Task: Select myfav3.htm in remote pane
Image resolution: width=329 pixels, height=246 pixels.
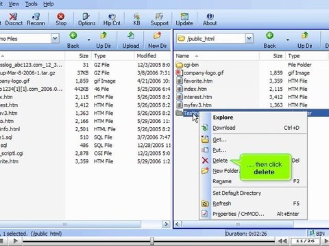Action: click(197, 105)
